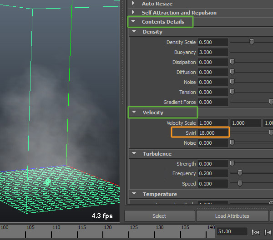Click the Dissipation value field
The image size is (273, 240).
213,62
